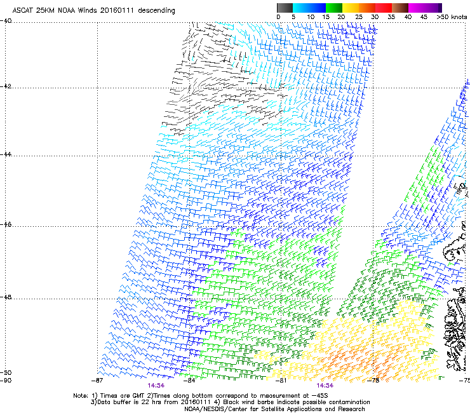Click the '-90' longitude axis label

tap(6, 381)
